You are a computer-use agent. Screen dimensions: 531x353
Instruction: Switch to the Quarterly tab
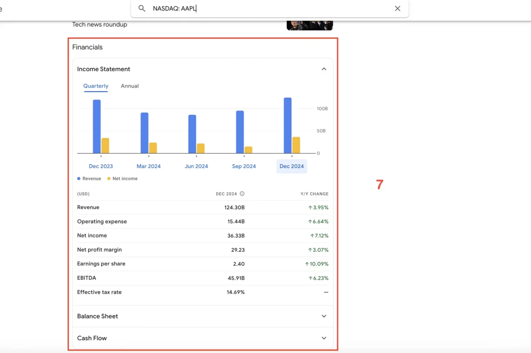pos(96,86)
